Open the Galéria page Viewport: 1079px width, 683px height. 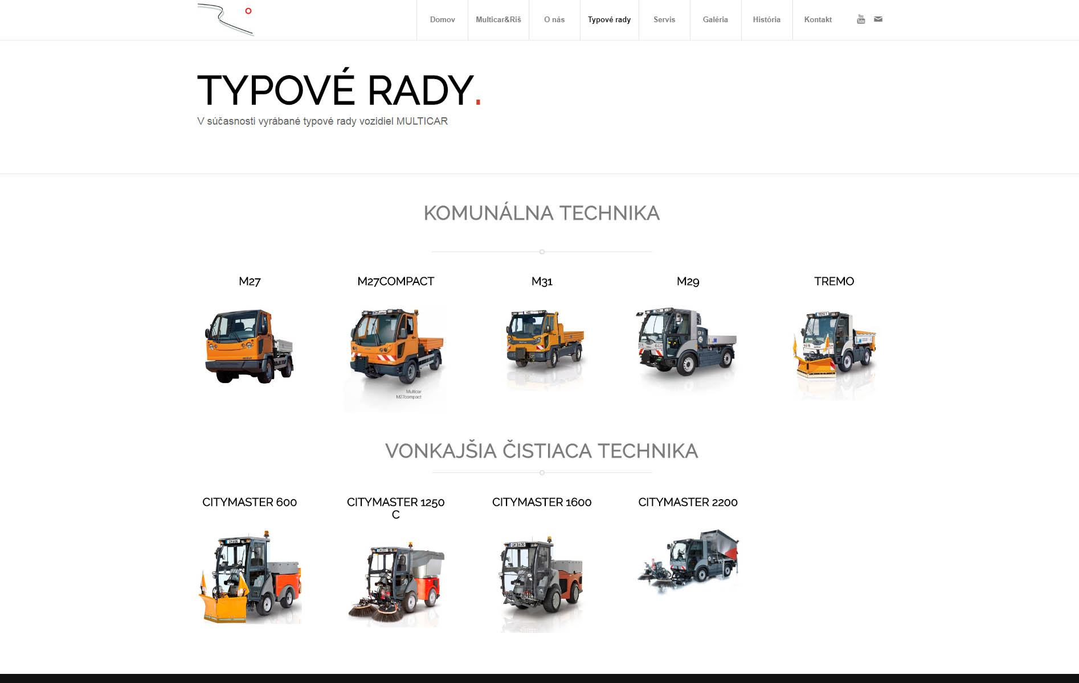tap(715, 20)
